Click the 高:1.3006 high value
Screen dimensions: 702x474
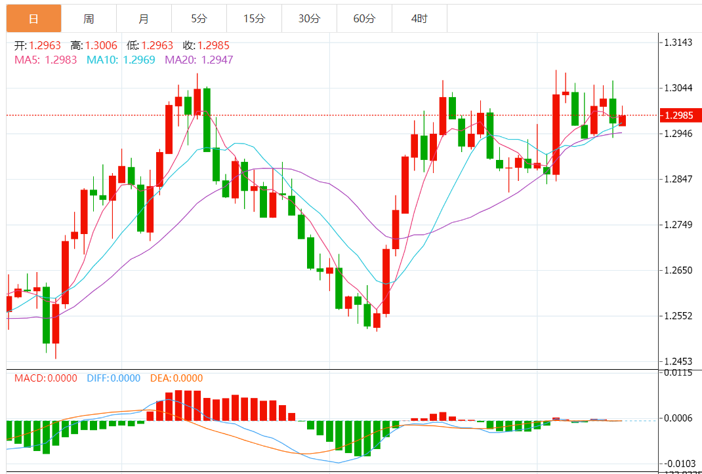pos(94,45)
